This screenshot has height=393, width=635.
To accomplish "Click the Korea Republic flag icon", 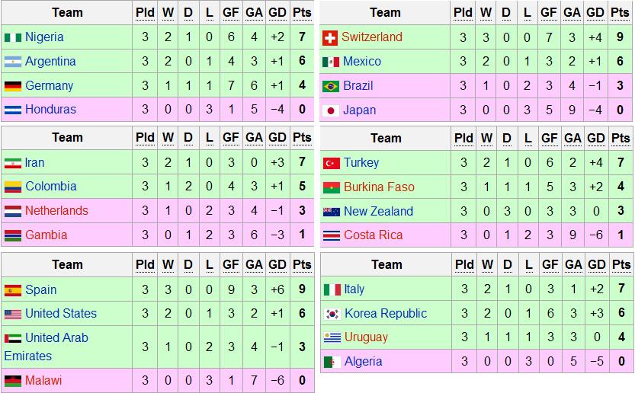I will tap(331, 314).
